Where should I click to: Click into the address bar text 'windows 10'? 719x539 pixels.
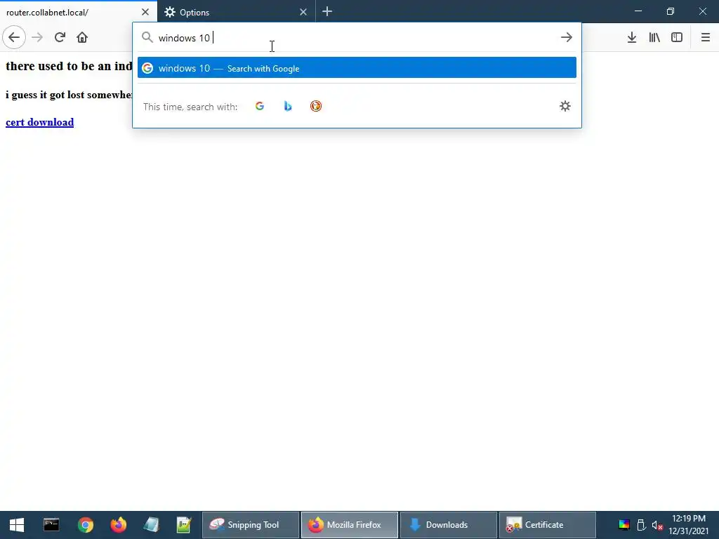pos(184,38)
